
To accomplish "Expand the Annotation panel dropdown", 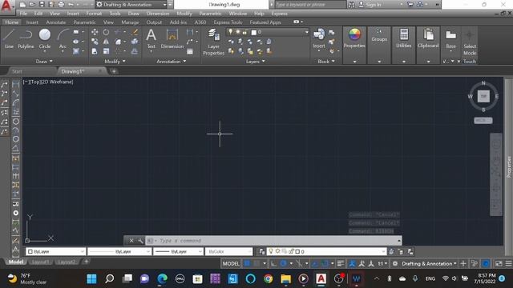I will click(x=171, y=61).
